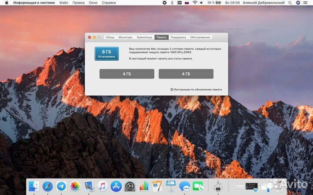Image resolution: width=313 pixels, height=195 pixels.
Task: Launch Safari from the Dock
Action: [47, 186]
